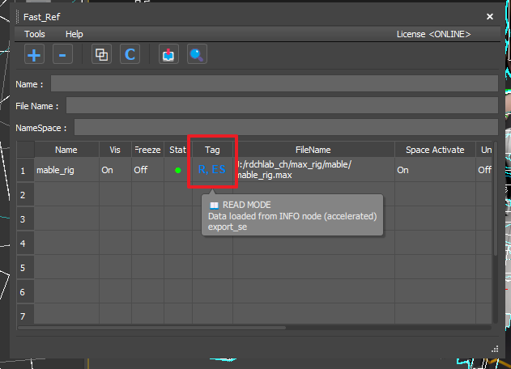Click the import box toolbar icon

(x=168, y=55)
